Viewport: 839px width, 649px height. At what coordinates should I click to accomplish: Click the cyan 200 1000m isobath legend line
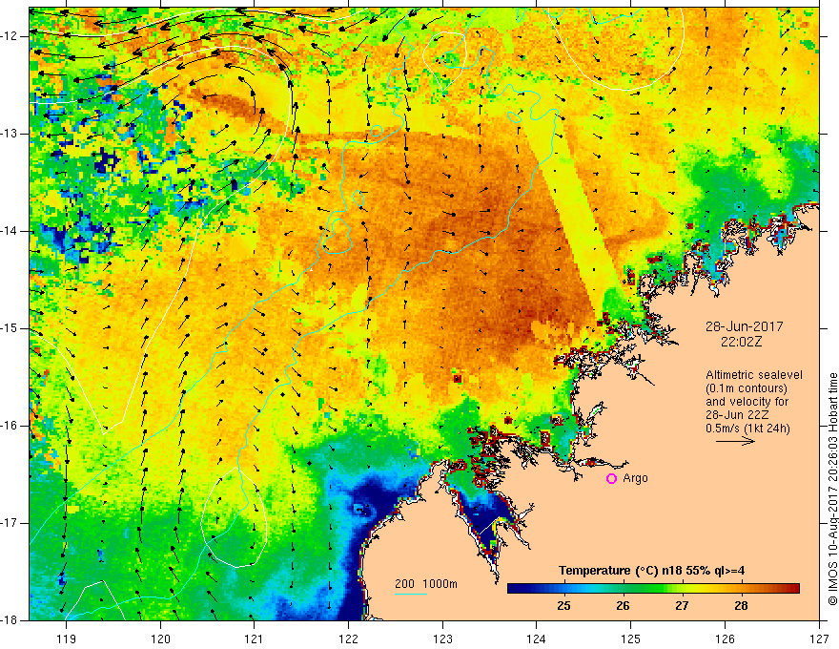[410, 594]
